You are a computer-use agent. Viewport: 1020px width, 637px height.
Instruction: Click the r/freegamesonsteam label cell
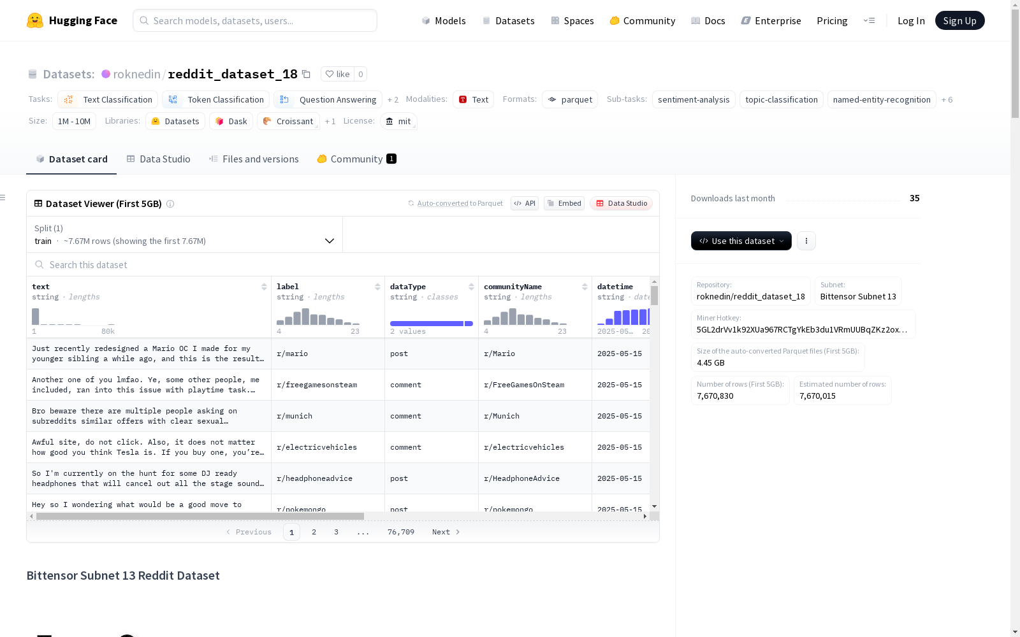click(x=328, y=385)
